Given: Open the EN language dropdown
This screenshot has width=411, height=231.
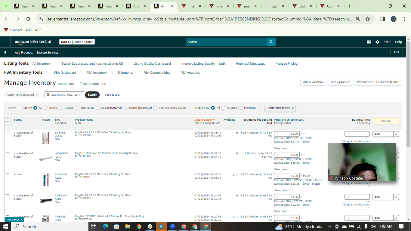Looking at the screenshot, I should click(387, 42).
